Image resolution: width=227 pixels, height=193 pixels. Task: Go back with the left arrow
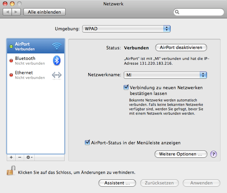click(7, 12)
